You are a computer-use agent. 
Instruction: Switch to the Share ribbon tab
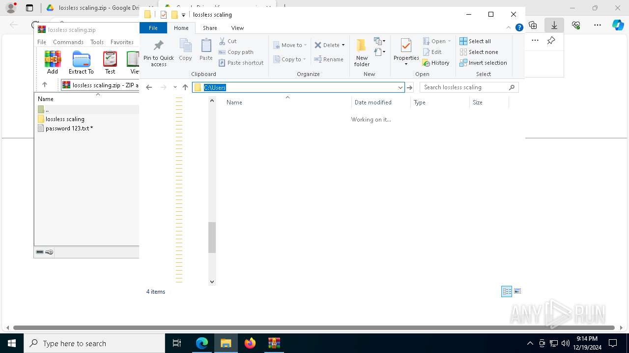(x=210, y=28)
